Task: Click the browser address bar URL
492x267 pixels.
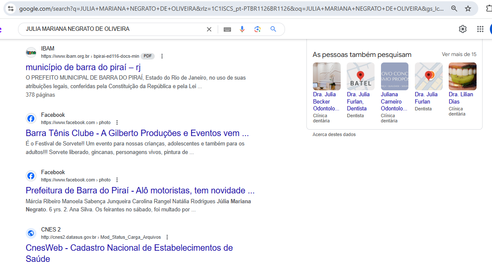Action: [231, 9]
